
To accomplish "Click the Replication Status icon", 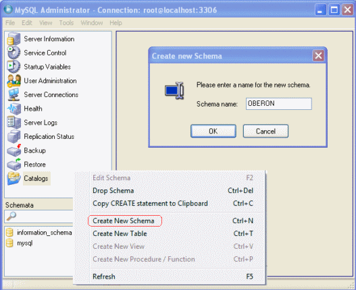I will click(14, 136).
